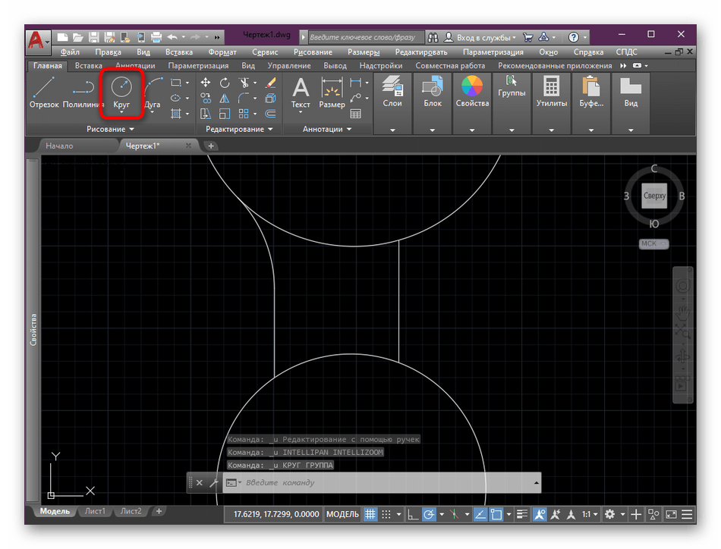721x549 pixels.
Task: Click the Plot printer icon
Action: 156,36
